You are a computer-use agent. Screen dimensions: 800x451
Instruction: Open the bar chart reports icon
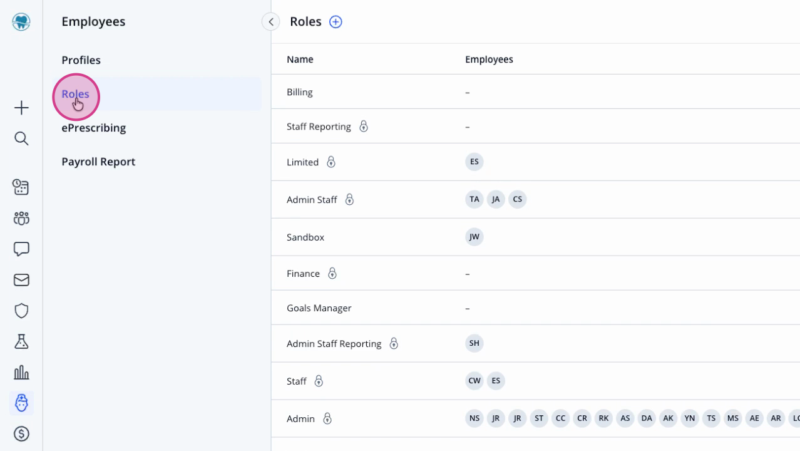point(21,372)
